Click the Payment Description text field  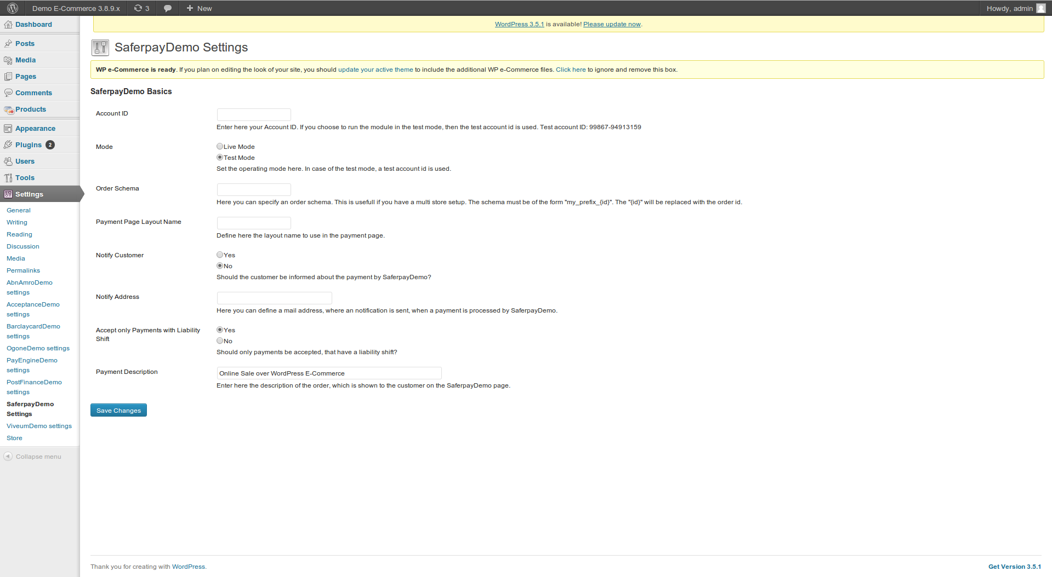point(329,373)
